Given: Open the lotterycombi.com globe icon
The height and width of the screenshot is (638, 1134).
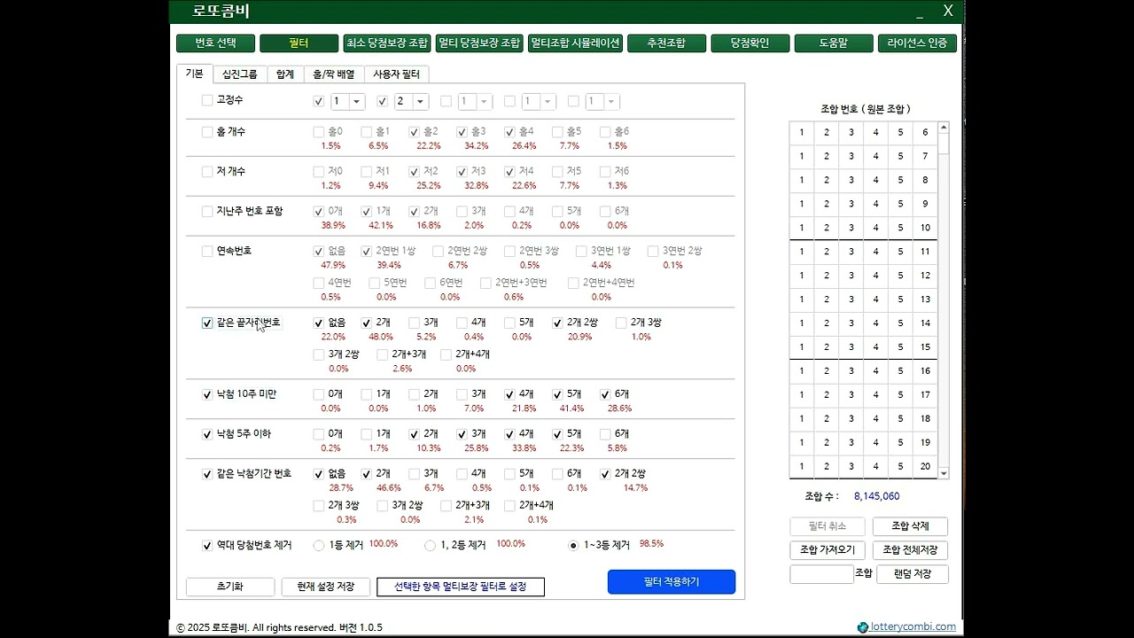Looking at the screenshot, I should pyautogui.click(x=863, y=627).
